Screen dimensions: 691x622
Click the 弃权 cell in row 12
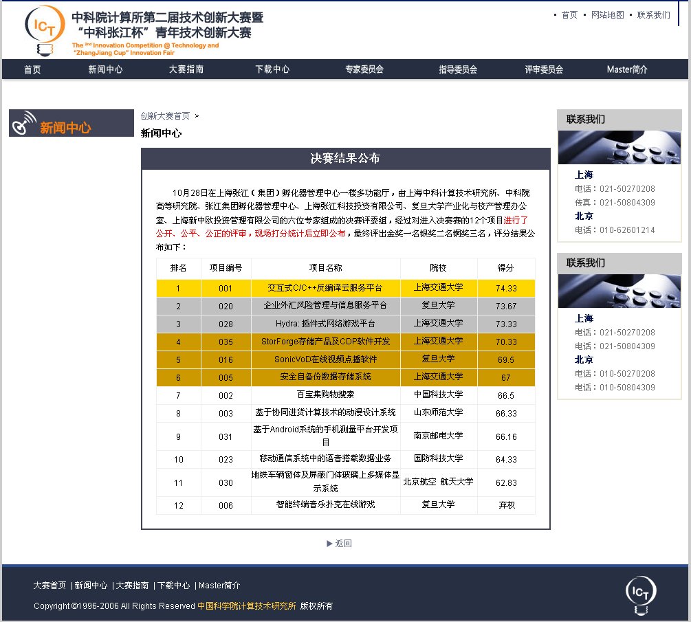[506, 505]
